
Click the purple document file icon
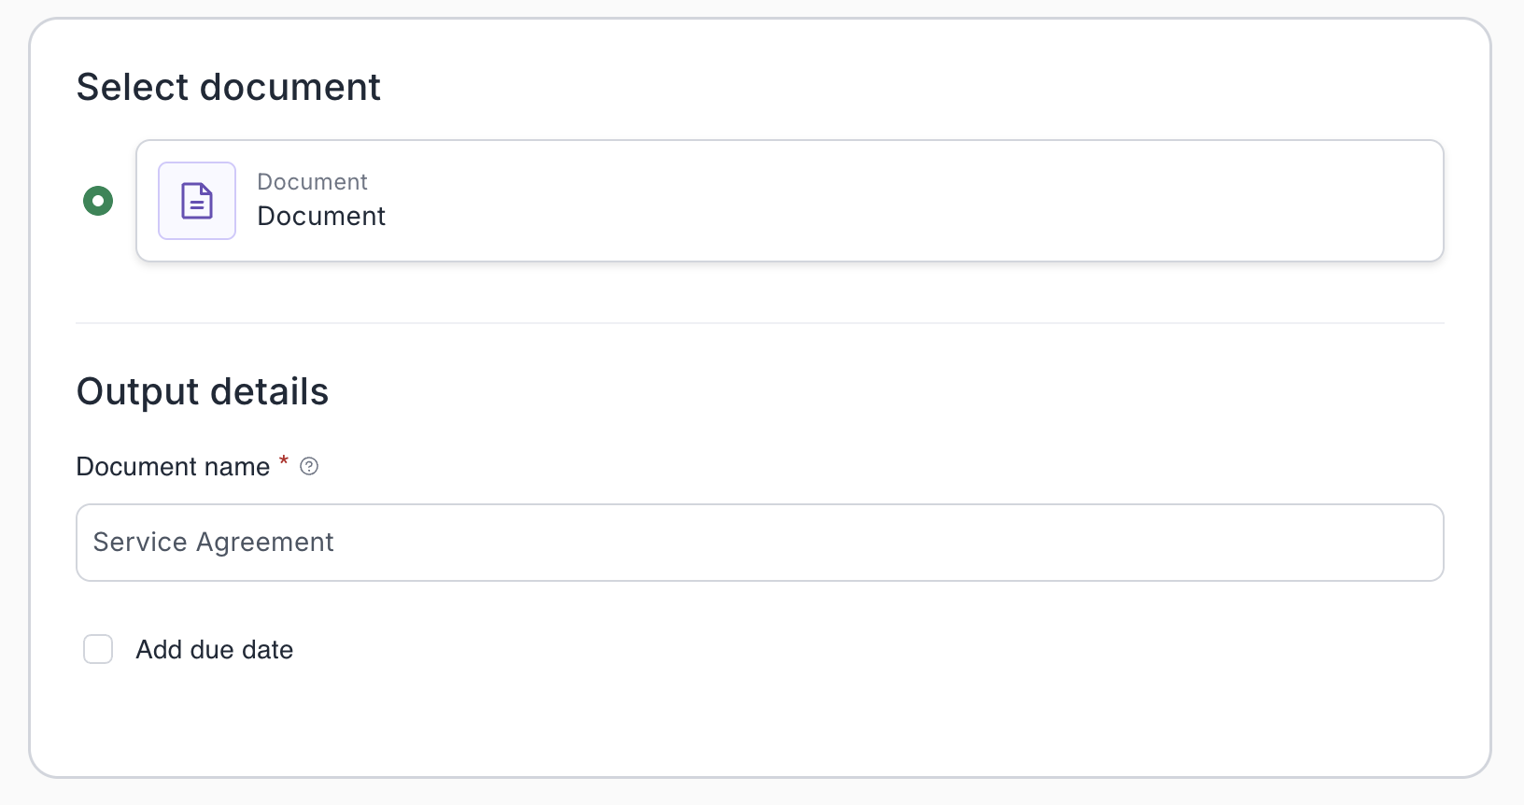(197, 201)
